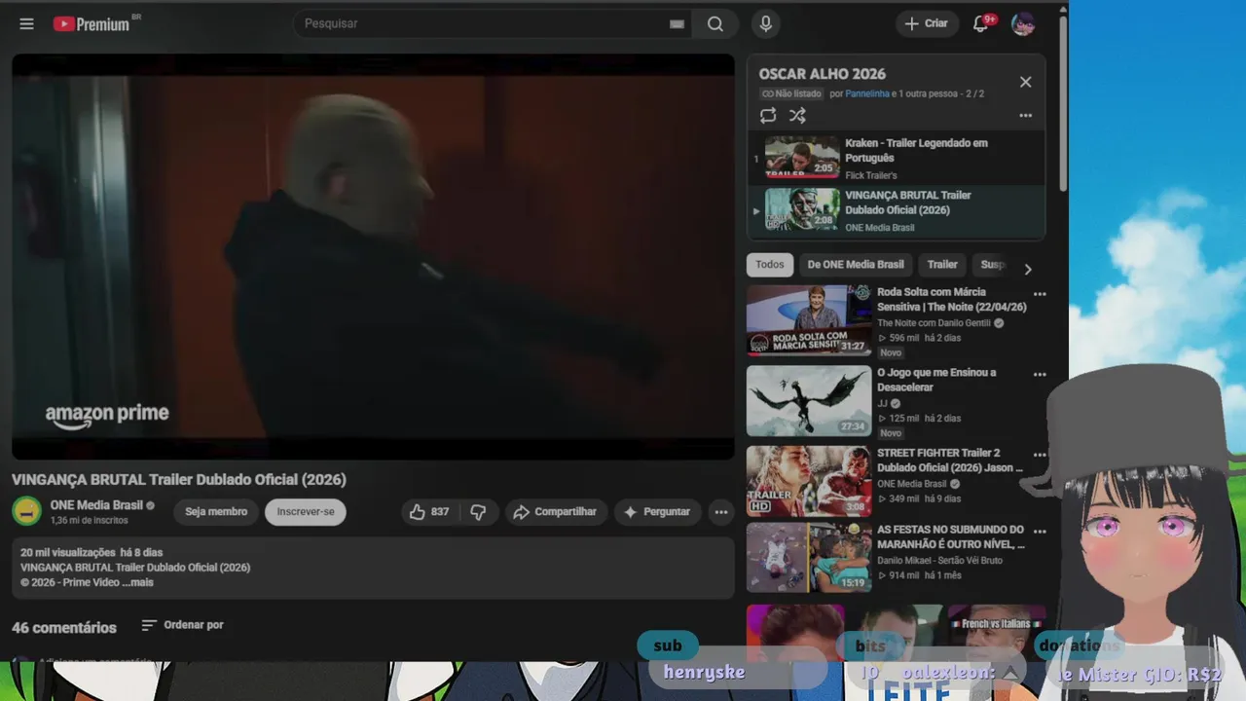Close the OSCAR ALHO 2026 playlist panel

1025,82
